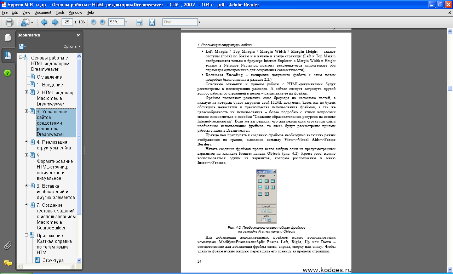Open the Edit menu
453x274 pixels.
pyautogui.click(x=15, y=12)
